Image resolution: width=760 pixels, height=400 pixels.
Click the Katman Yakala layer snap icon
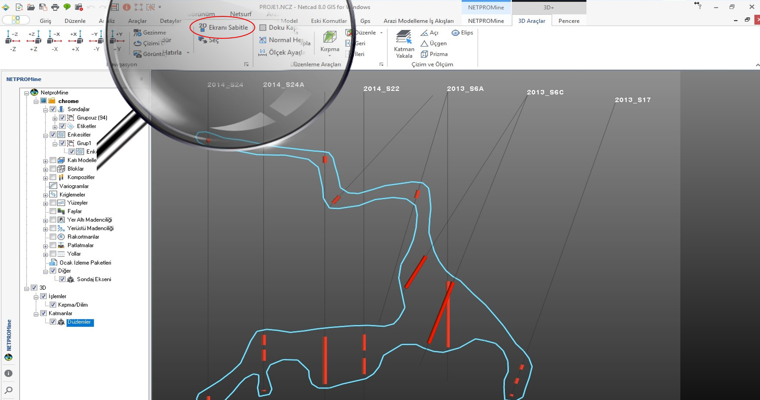point(404,38)
